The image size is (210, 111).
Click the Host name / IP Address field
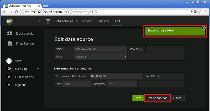116,76
